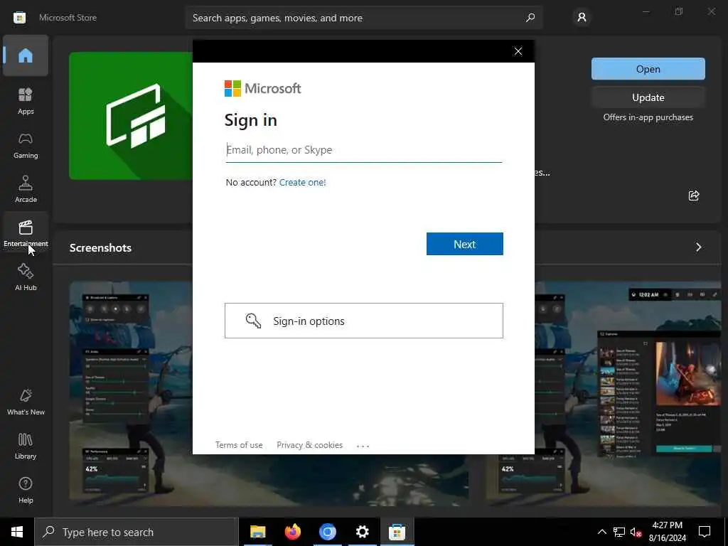This screenshot has height=546, width=728.
Task: Open the Windows Start menu
Action: coord(17,532)
